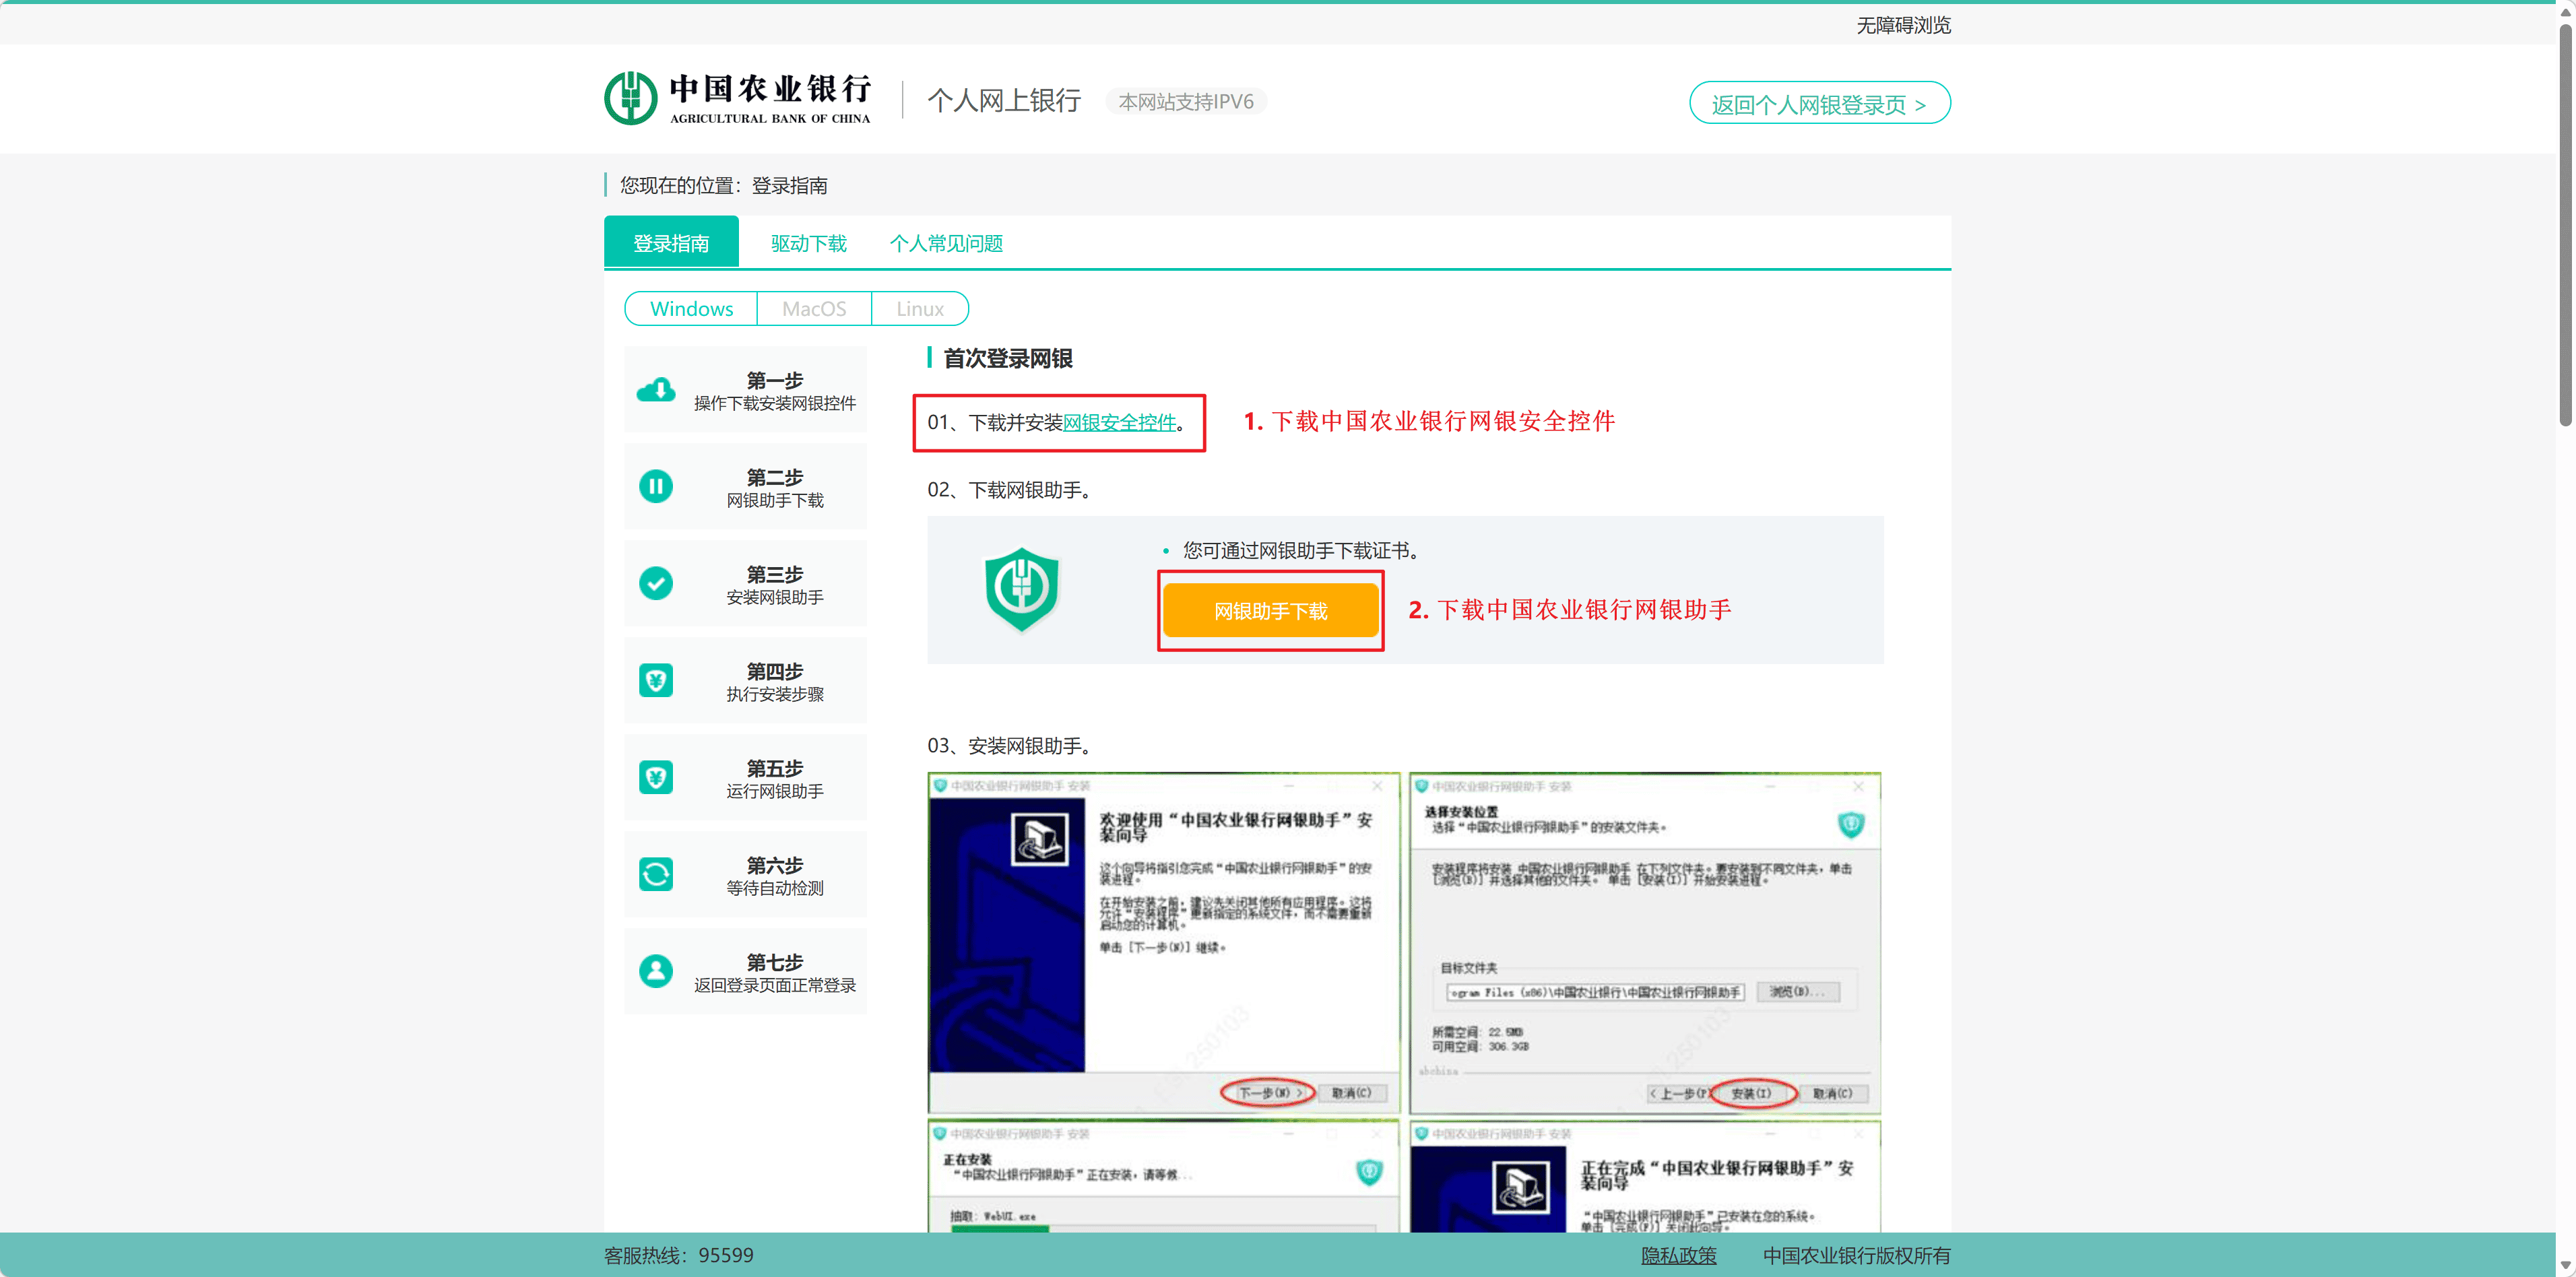This screenshot has width=2576, height=1277.
Task: Click the person icon for 第七步
Action: pyautogui.click(x=656, y=970)
